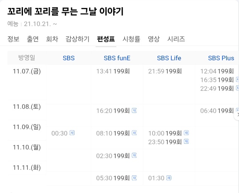Image resolution: width=239 pixels, height=193 pixels.
Task: Click the rerun badge next to 10:00 199회
Action: (x=186, y=133)
